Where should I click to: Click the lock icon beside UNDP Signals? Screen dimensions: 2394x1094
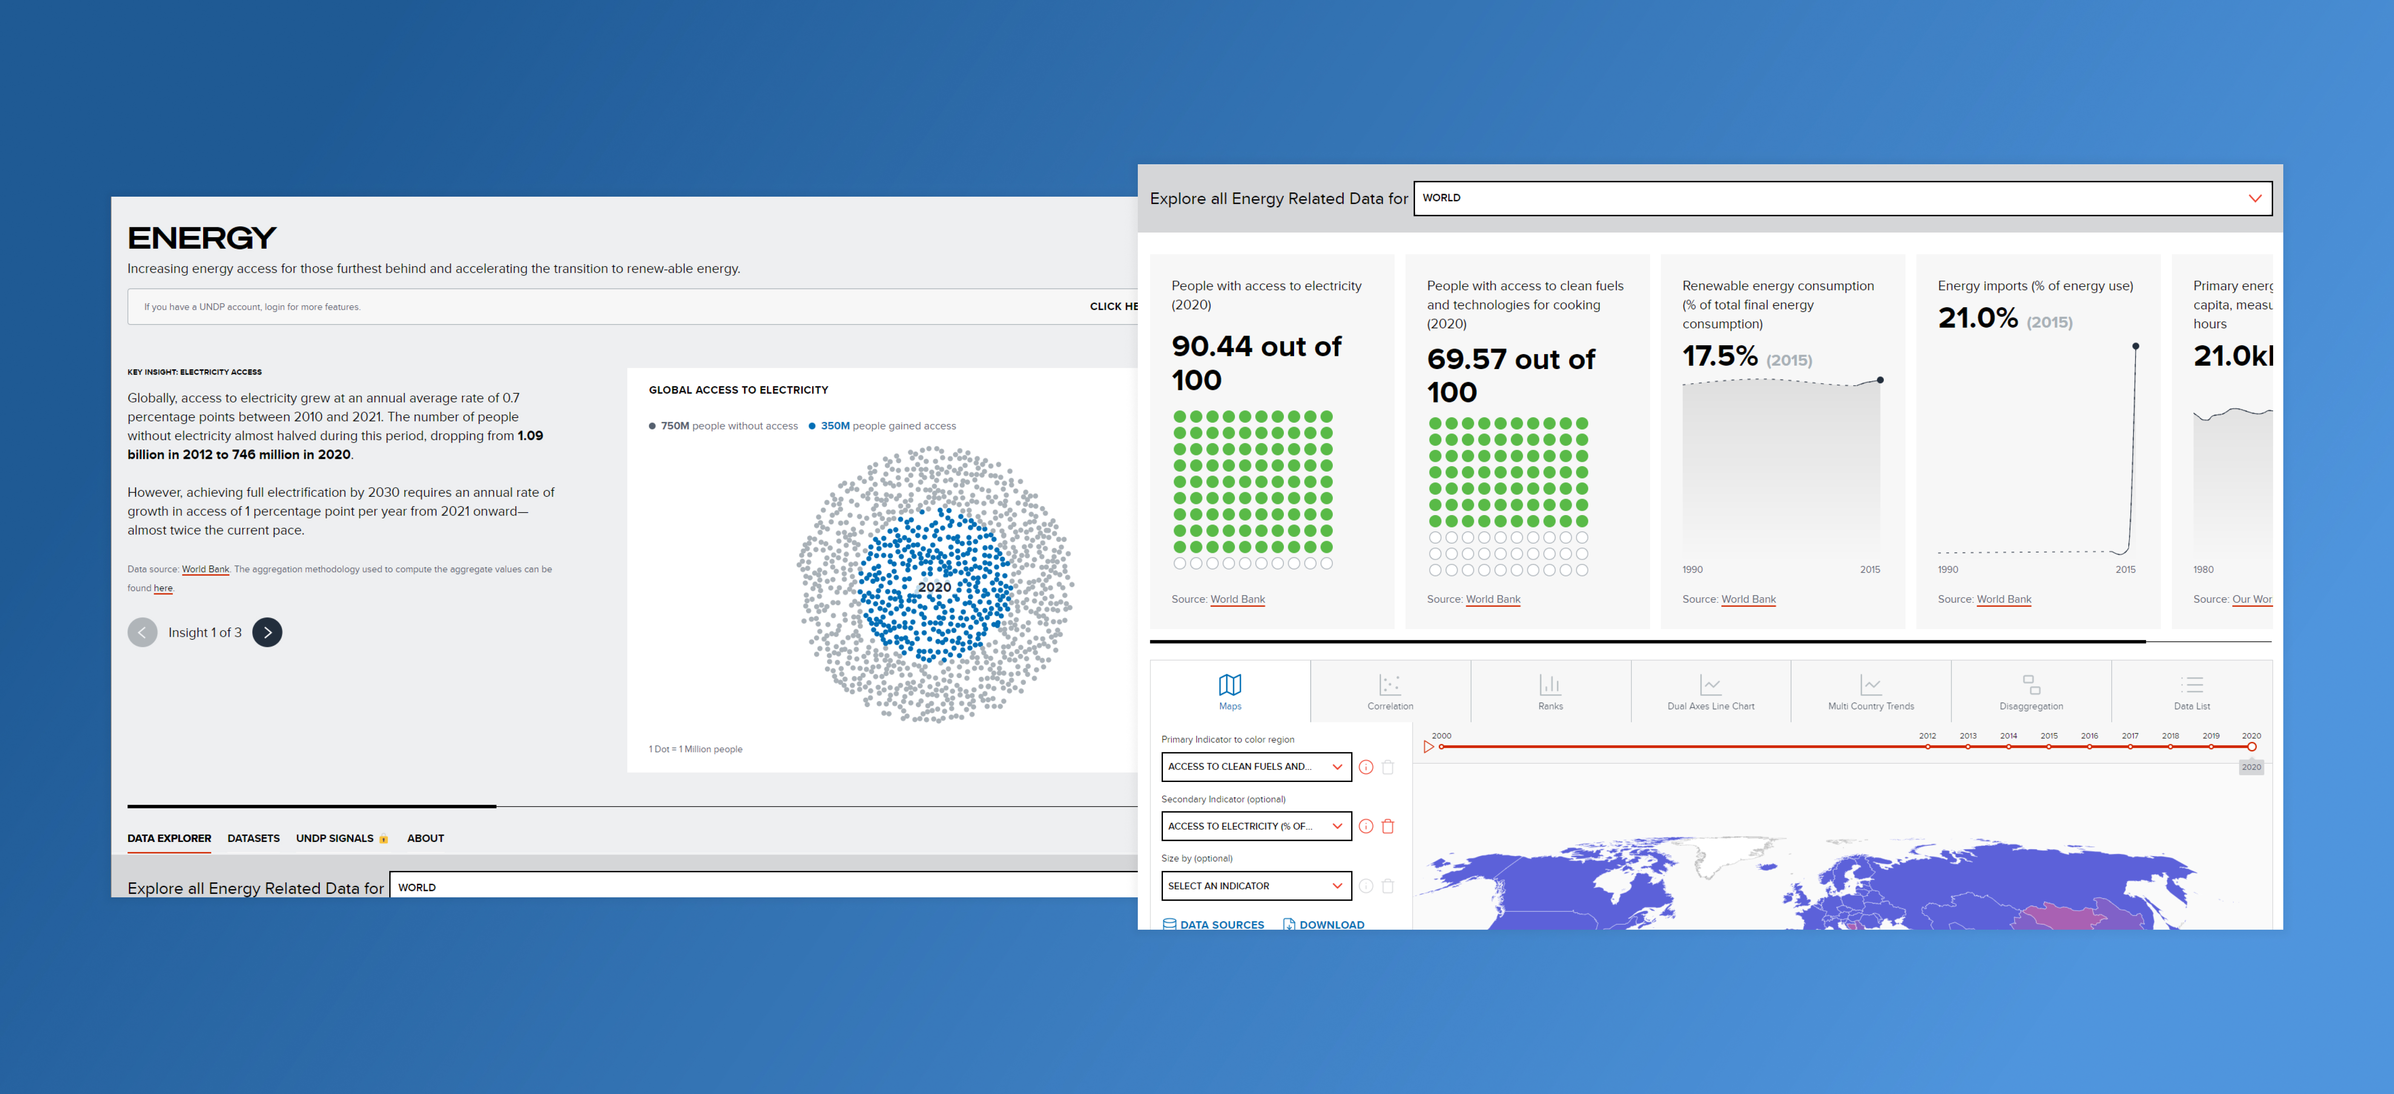click(x=383, y=839)
